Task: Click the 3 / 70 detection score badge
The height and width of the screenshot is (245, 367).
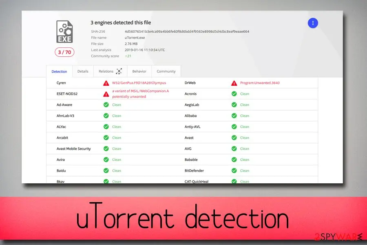Action: click(x=64, y=52)
